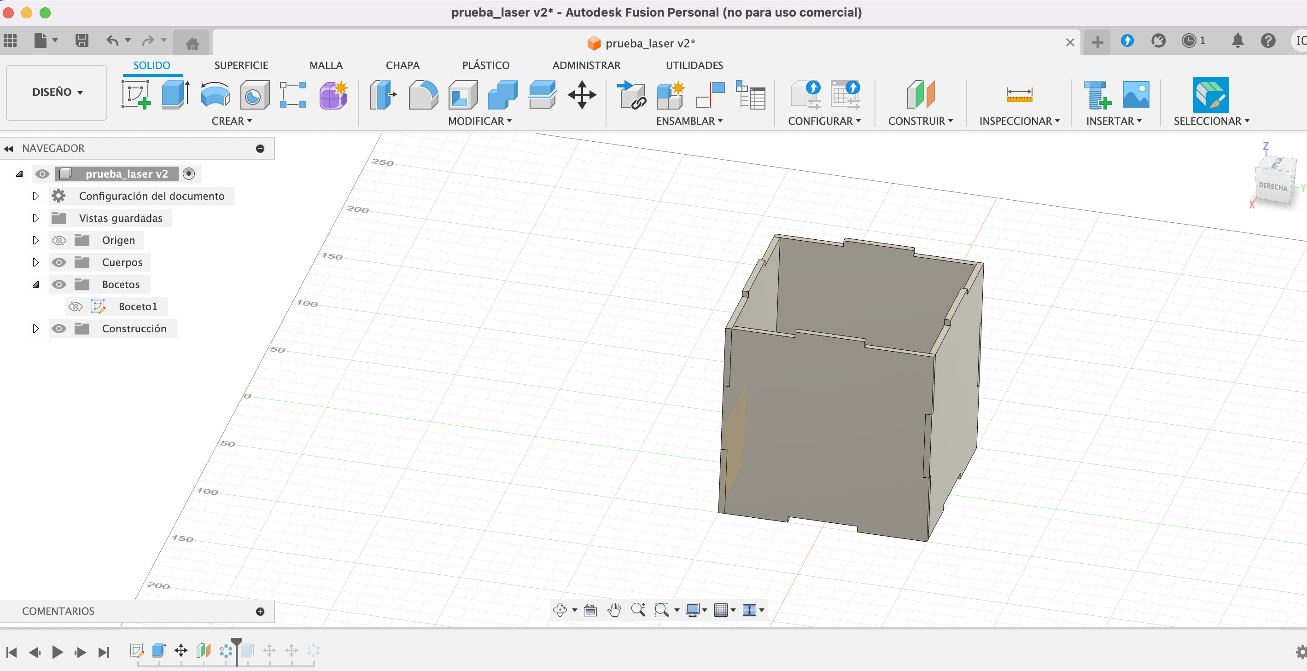
Task: Collapse the Bocetos folder
Action: point(35,284)
